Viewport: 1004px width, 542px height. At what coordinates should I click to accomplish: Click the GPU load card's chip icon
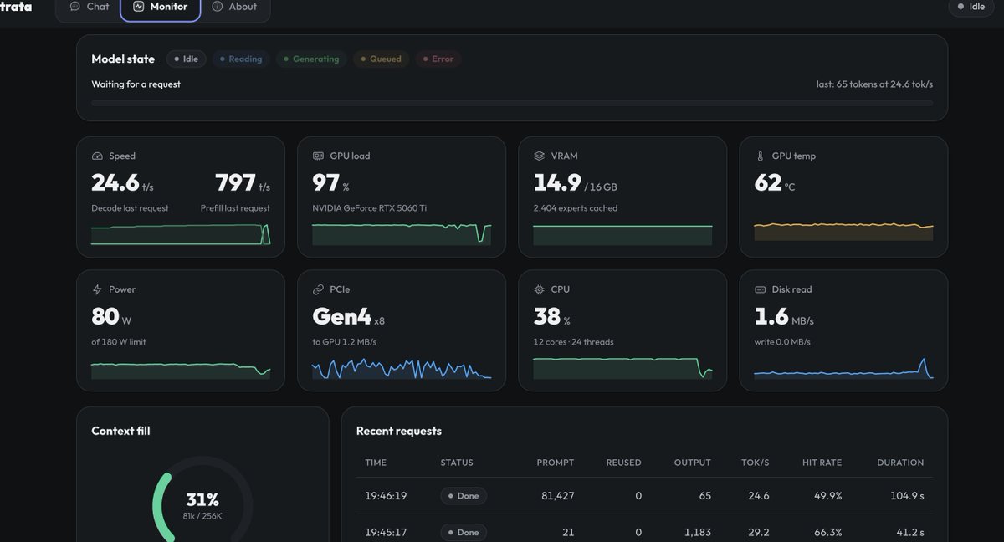click(318, 156)
